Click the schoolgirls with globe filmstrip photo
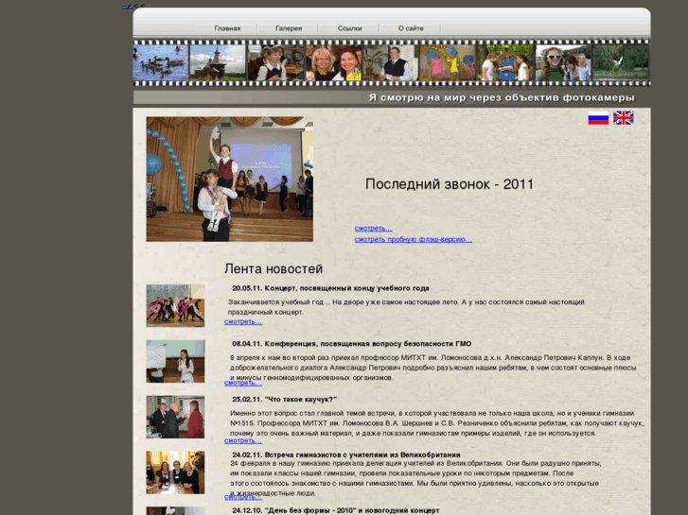This screenshot has width=688, height=515. pos(275,62)
